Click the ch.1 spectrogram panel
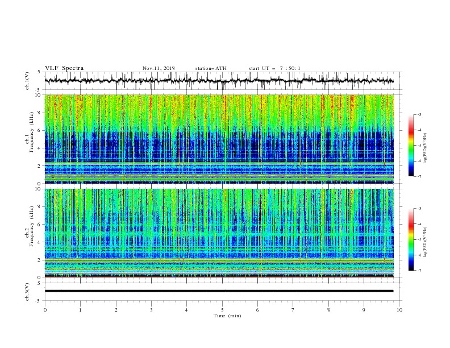The image size is (450, 348). (219, 139)
